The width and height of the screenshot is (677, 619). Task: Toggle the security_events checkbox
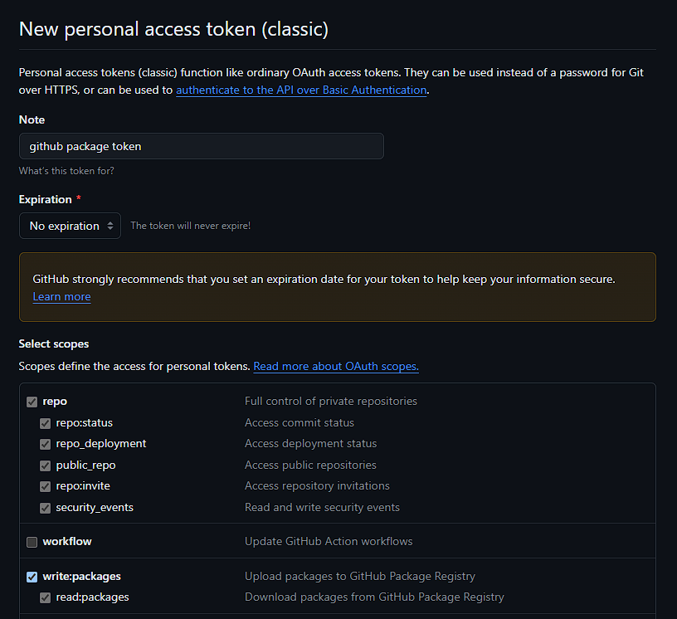pyautogui.click(x=46, y=508)
